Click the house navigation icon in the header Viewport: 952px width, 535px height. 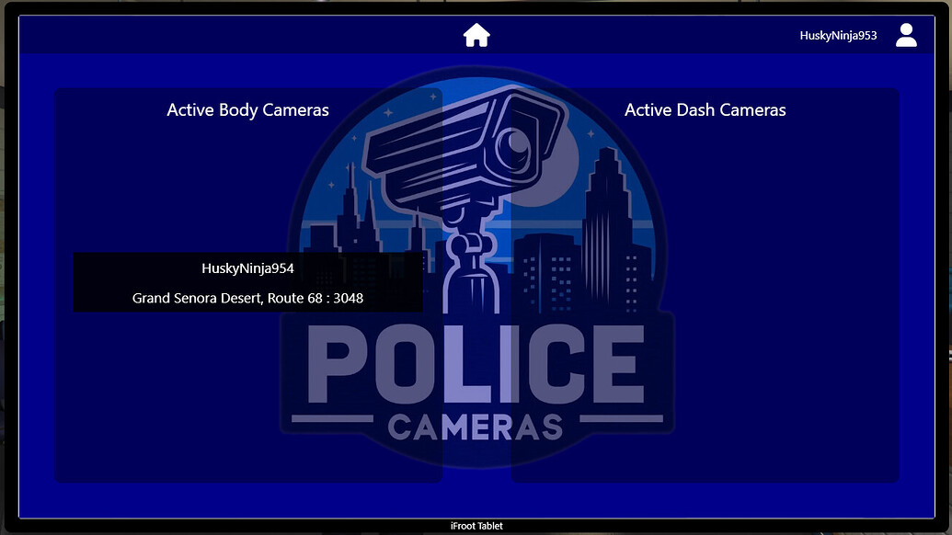pos(476,34)
